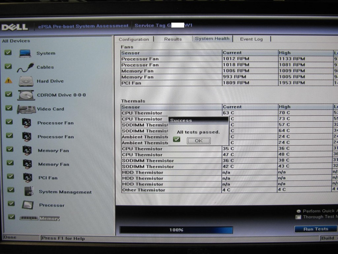Select the CDROM Drive 0-0-0 icon

tap(26, 95)
